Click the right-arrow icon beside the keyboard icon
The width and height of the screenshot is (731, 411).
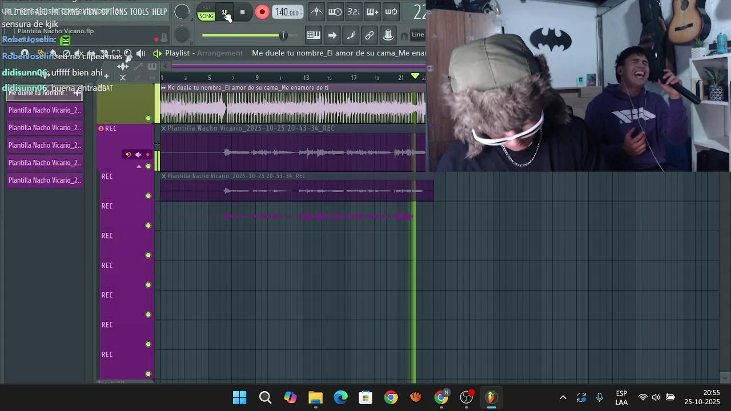click(332, 35)
